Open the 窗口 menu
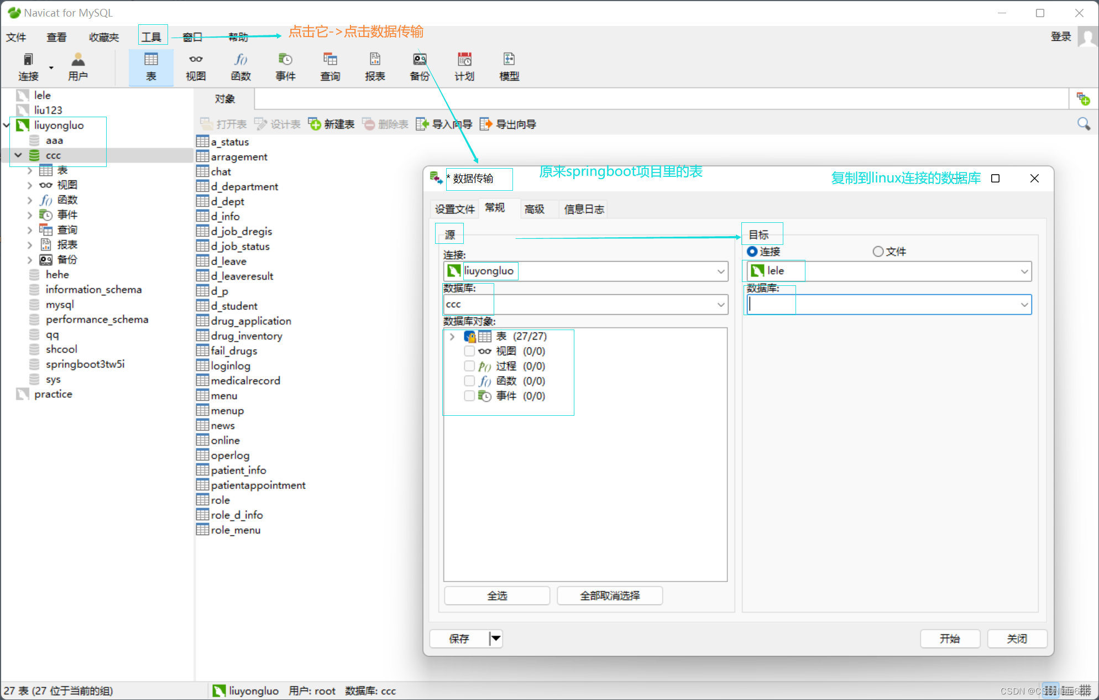Viewport: 1099px width, 700px height. click(x=191, y=37)
